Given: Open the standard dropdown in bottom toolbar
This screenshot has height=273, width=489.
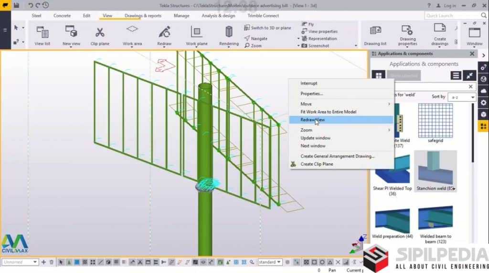Looking at the screenshot, I should pyautogui.click(x=270, y=262).
